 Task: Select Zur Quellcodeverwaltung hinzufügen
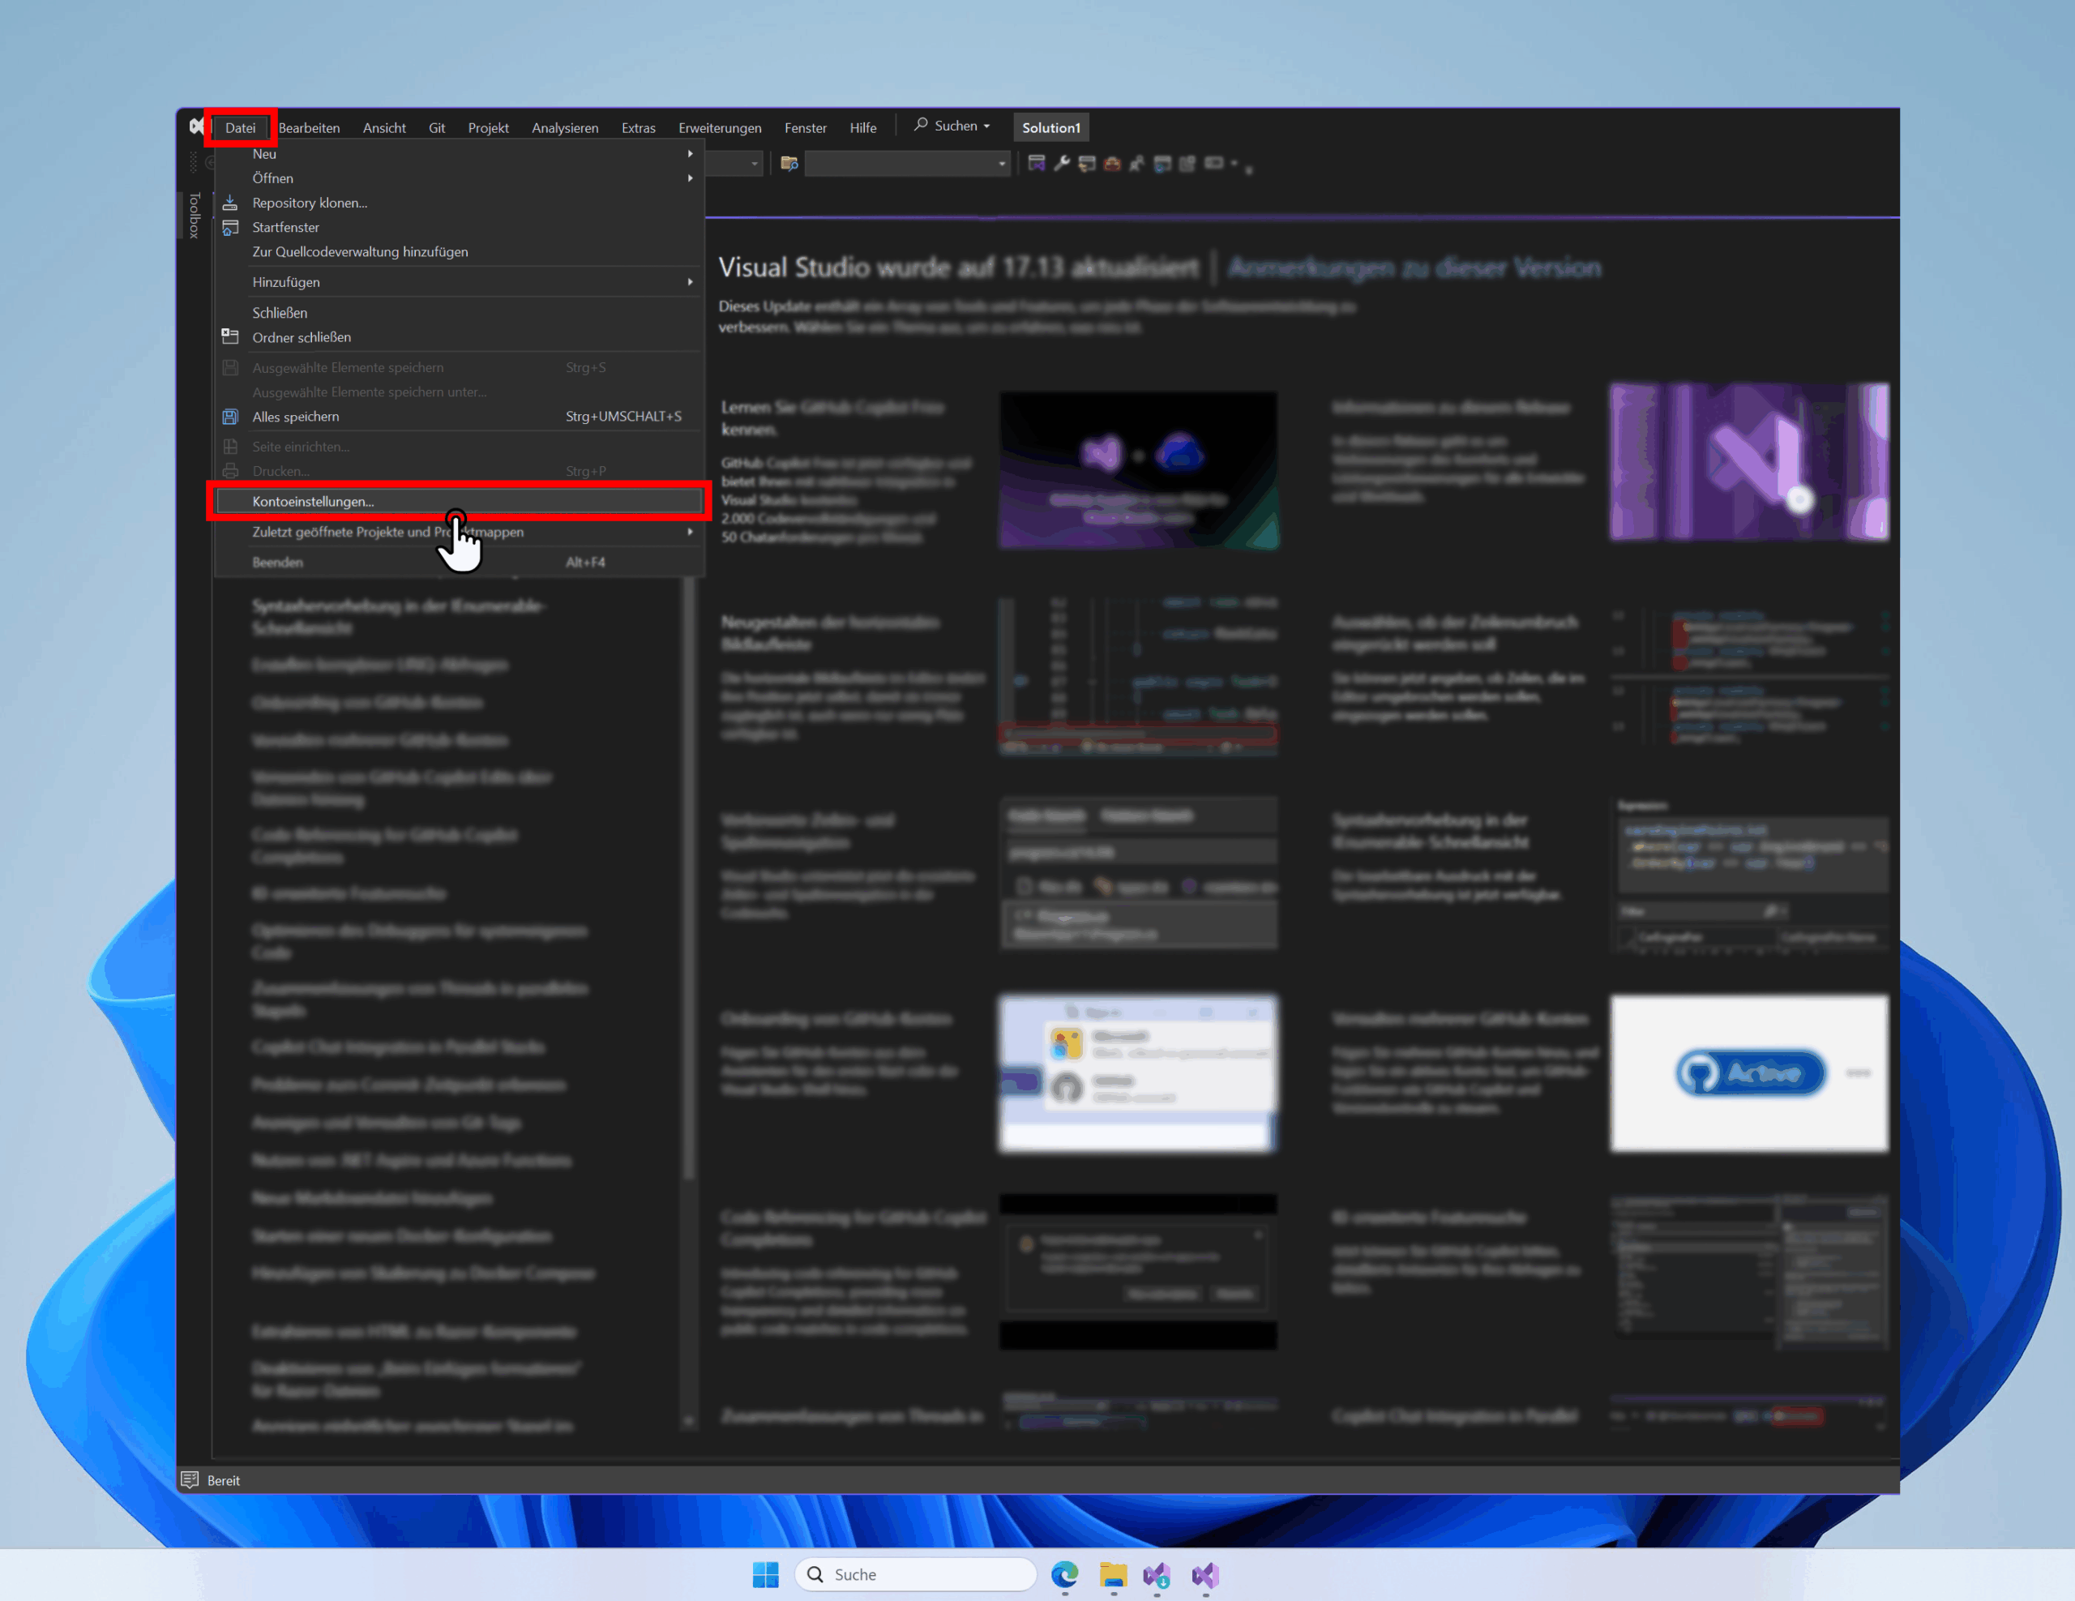pos(460,253)
